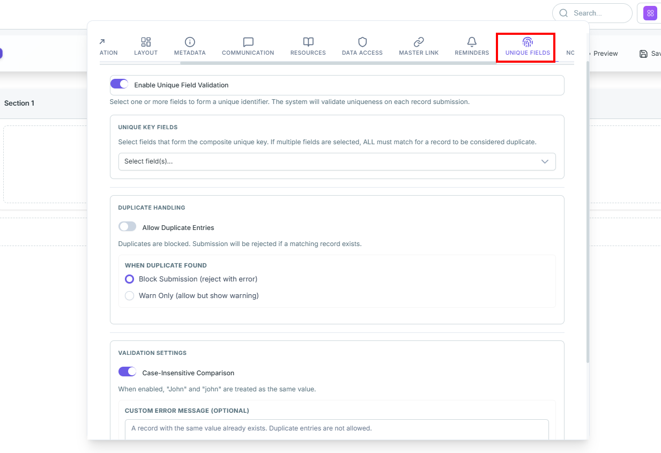This screenshot has height=453, width=661.
Task: Click the Unique Fields fingerprint icon
Action: point(528,42)
